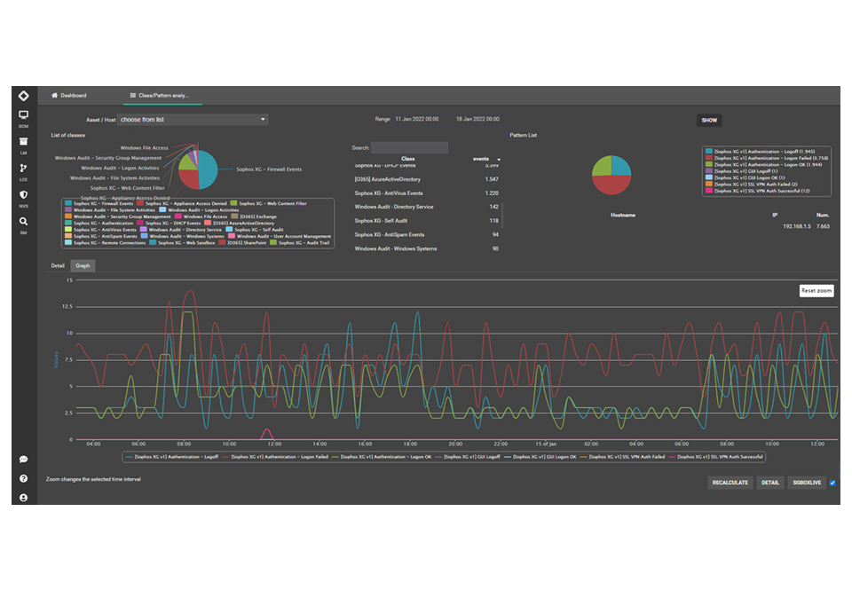Toggle pattern legend SSL VPN Auth Successful swatch
Image resolution: width=852 pixels, height=590 pixels.
coord(709,191)
